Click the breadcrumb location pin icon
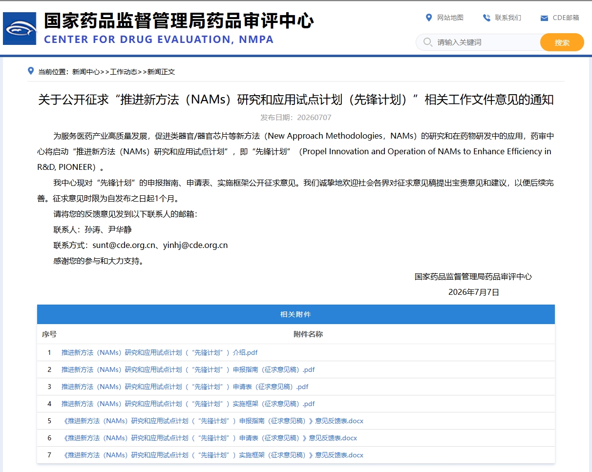592x472 pixels. click(x=31, y=71)
